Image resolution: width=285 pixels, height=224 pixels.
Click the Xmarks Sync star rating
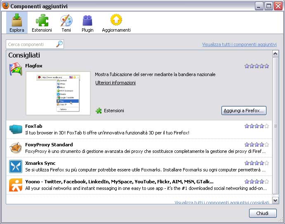click(257, 163)
